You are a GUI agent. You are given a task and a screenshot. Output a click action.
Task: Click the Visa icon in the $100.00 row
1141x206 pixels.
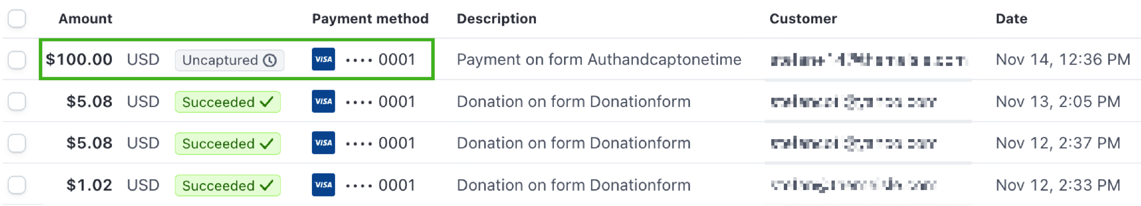323,59
